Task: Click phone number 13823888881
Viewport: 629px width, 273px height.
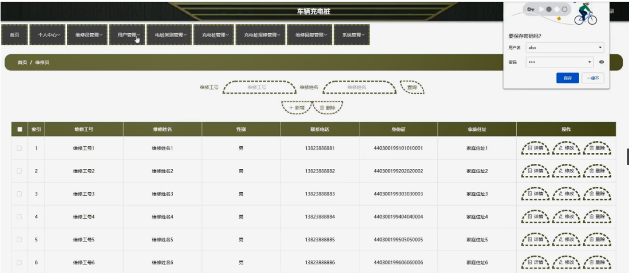Action: tap(320, 148)
